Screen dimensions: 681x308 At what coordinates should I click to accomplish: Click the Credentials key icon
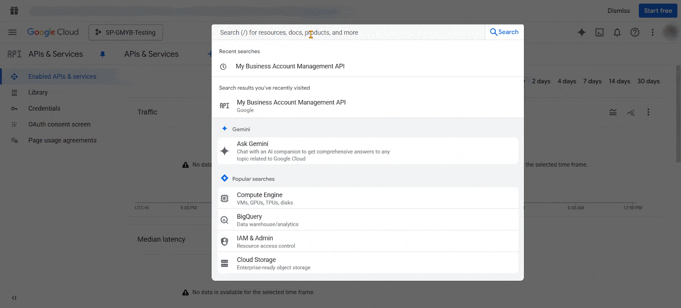(x=14, y=108)
